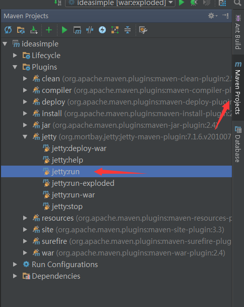Open project structure icon in top toolbar
The width and height of the screenshot is (244, 307).
[222, 3]
